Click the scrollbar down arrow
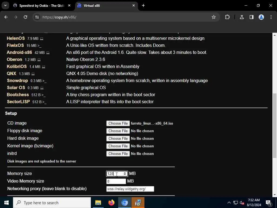Viewport: 277px width, 208px height. [x=274, y=194]
